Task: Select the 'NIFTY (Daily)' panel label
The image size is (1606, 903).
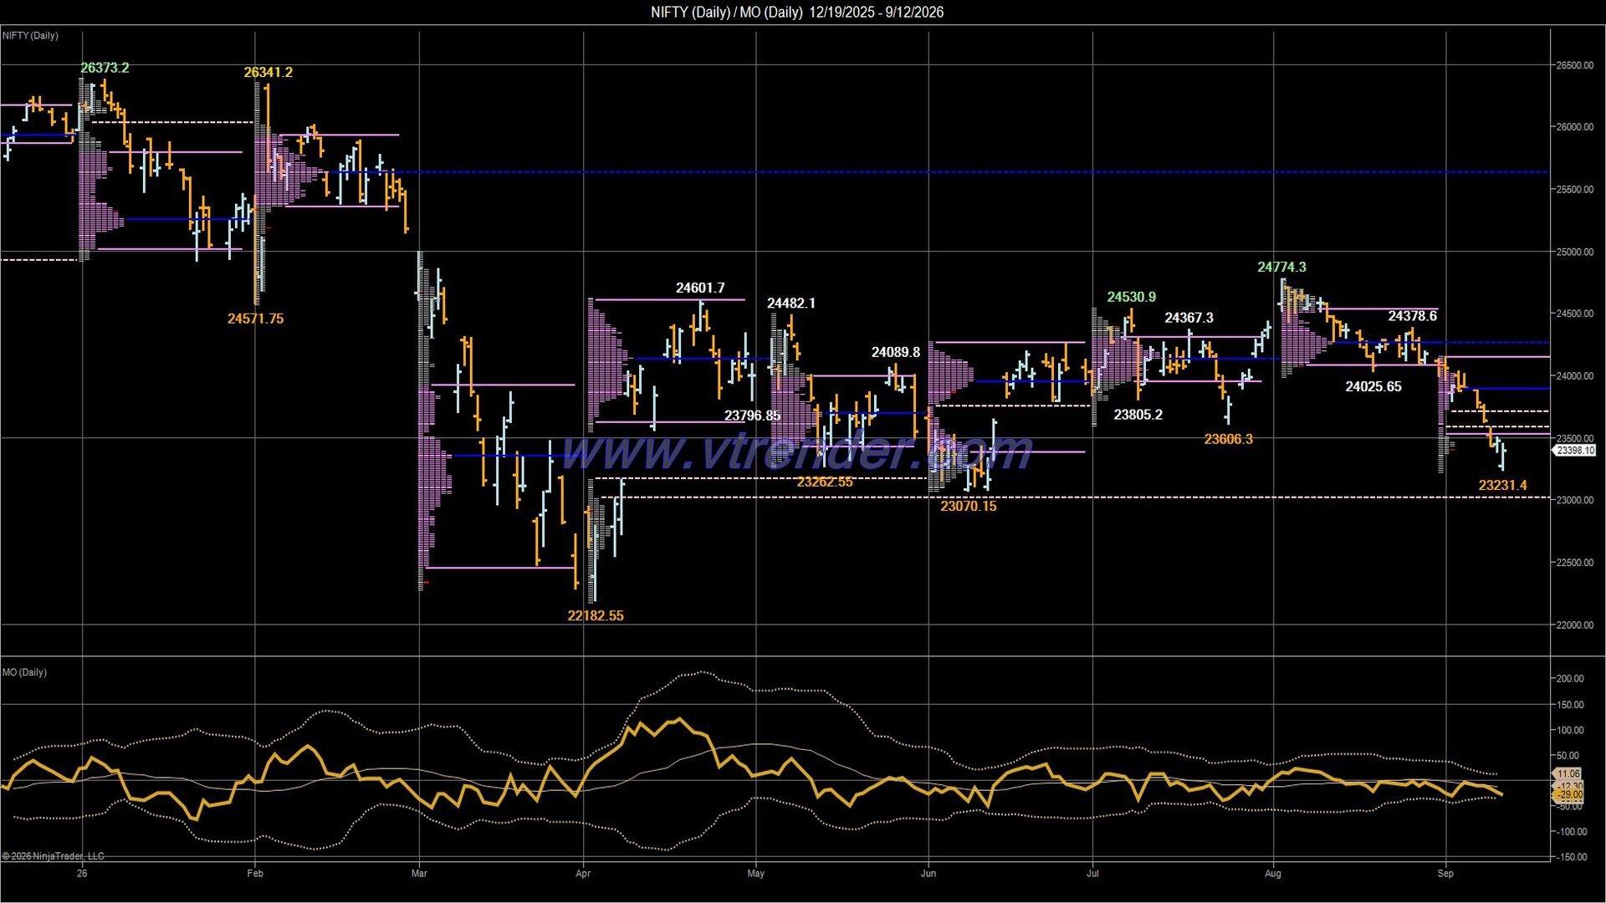Action: point(31,36)
